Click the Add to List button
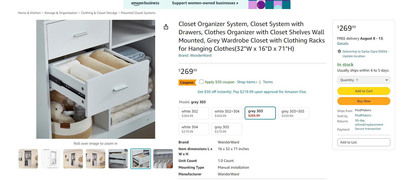This screenshot has width=414, height=181. coord(364,142)
